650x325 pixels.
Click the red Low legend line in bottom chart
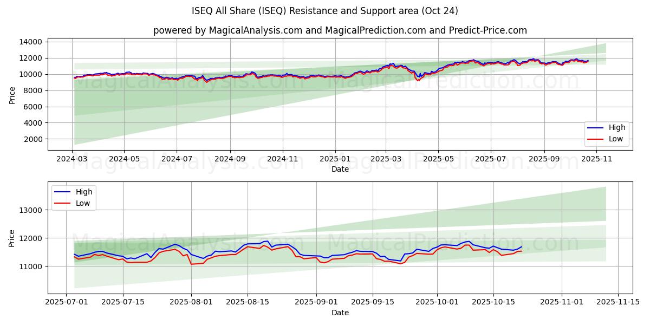point(63,203)
